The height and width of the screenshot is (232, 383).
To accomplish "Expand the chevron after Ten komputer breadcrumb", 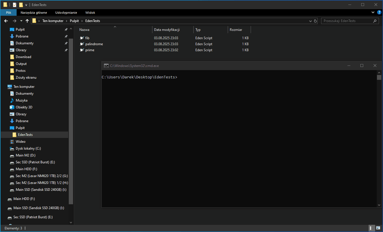I will tap(66, 21).
